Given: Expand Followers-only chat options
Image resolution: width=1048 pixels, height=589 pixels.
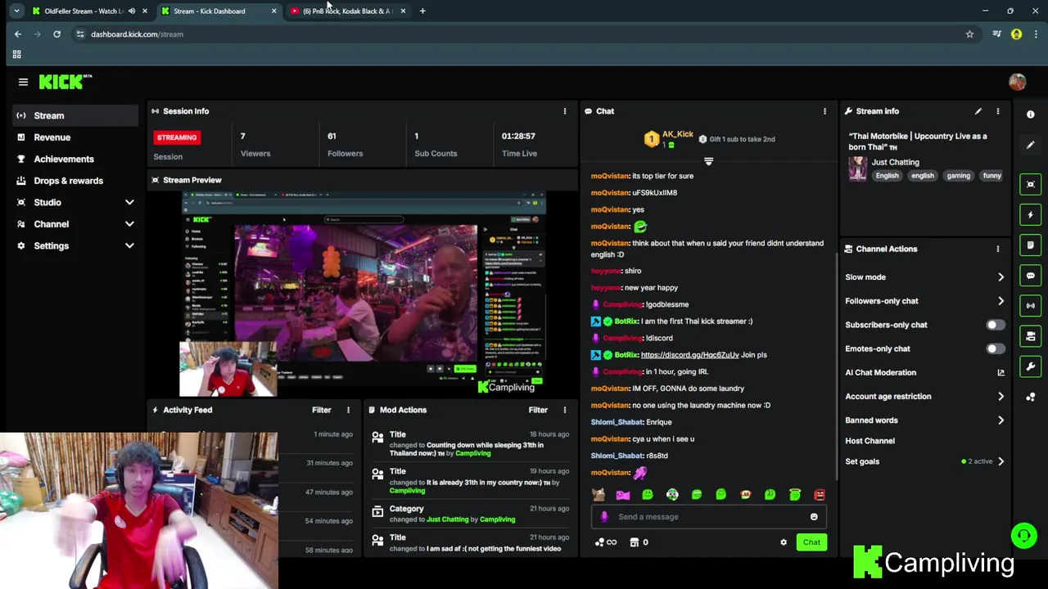Looking at the screenshot, I should (1001, 301).
